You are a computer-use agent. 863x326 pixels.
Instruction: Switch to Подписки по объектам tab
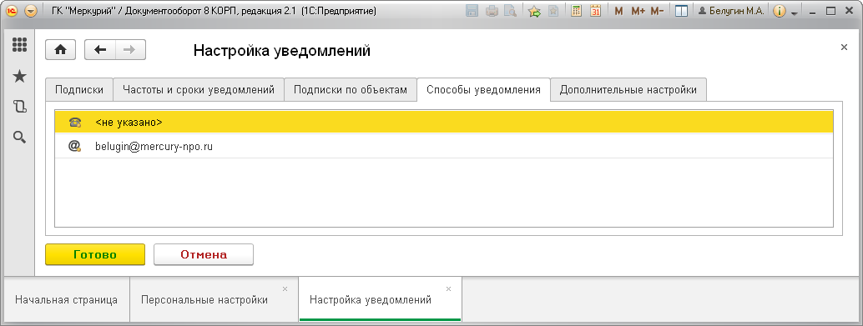pos(350,90)
